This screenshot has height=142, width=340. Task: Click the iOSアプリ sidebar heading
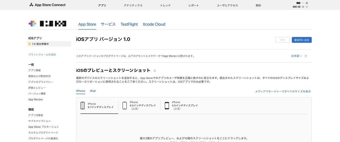coord(35,38)
